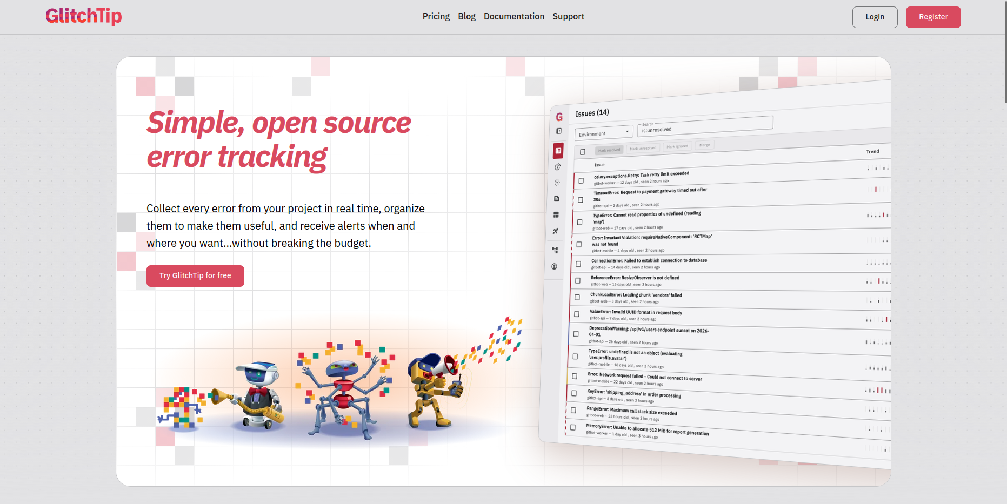Click the Login button
Viewport: 1007px width, 504px height.
875,17
